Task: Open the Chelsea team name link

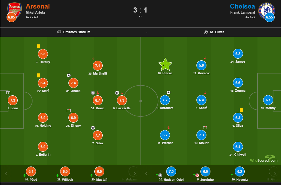Action: tap(242, 6)
